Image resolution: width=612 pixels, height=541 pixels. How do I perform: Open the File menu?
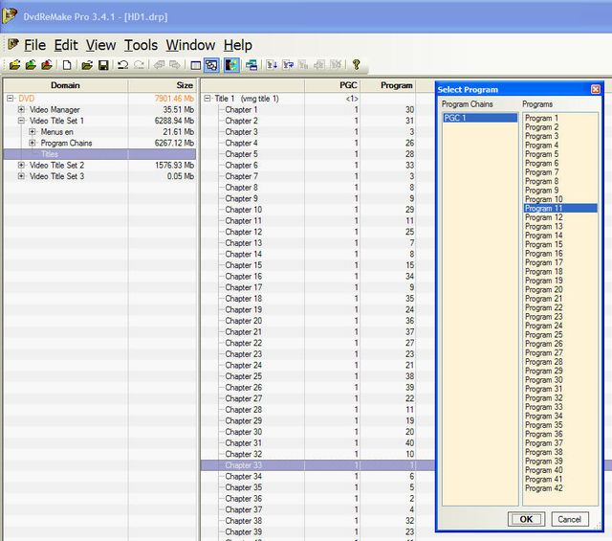[34, 45]
